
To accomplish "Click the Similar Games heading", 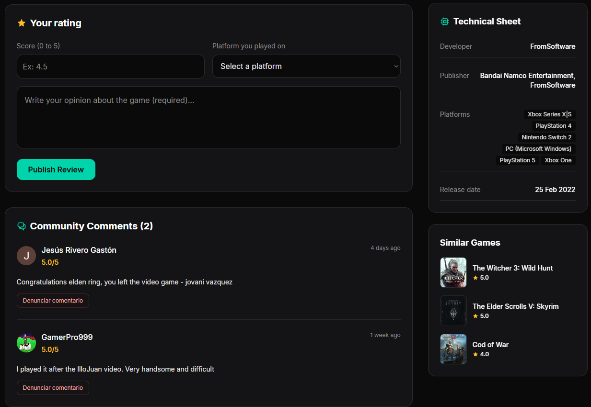I will [470, 243].
